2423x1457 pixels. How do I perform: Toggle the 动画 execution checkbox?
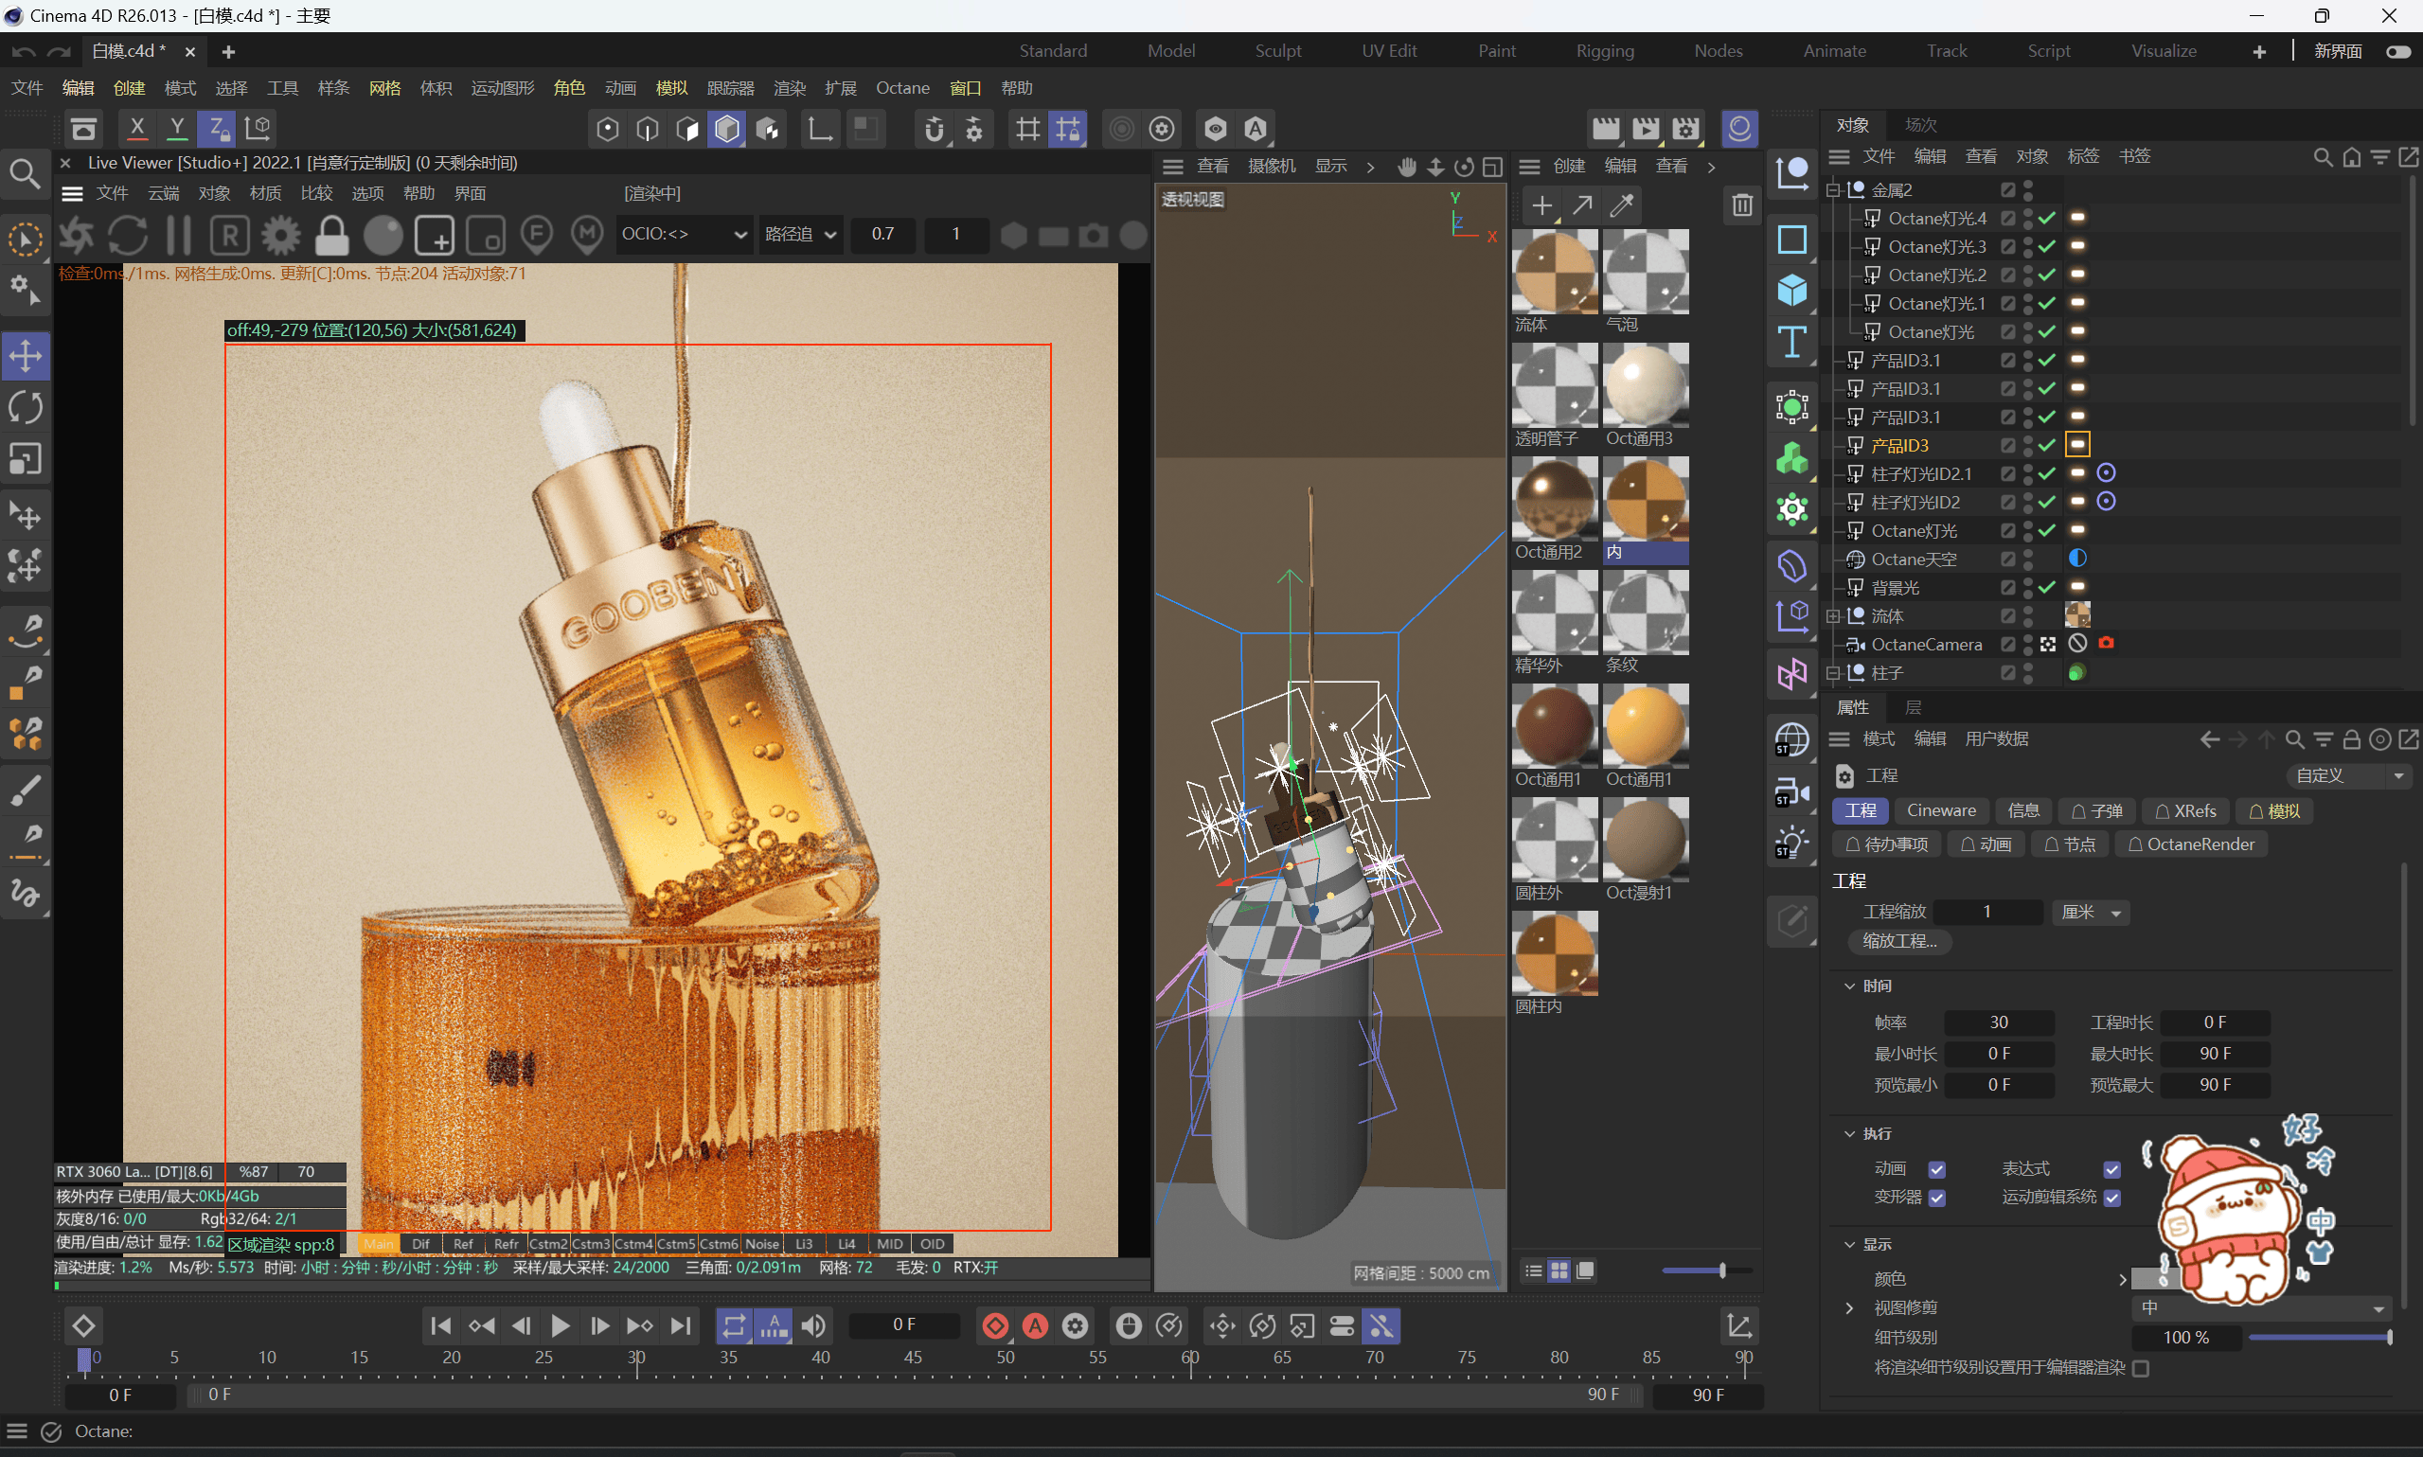tap(1937, 1169)
